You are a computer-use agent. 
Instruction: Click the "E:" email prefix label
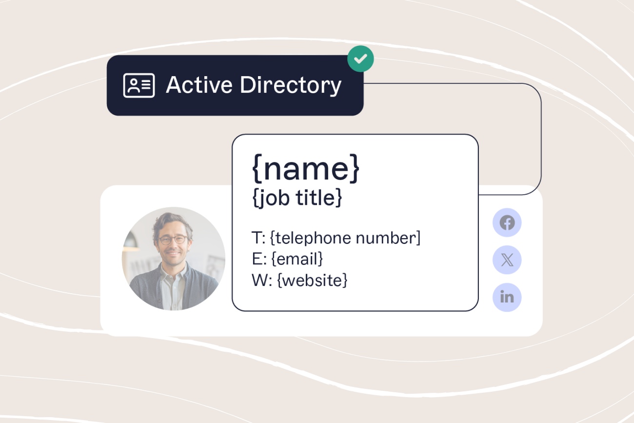coord(259,259)
